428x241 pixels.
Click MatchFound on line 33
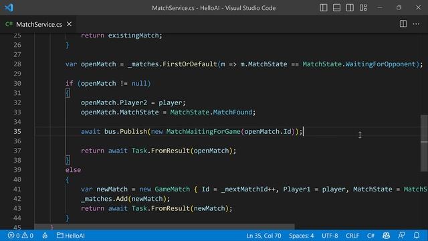click(x=232, y=112)
